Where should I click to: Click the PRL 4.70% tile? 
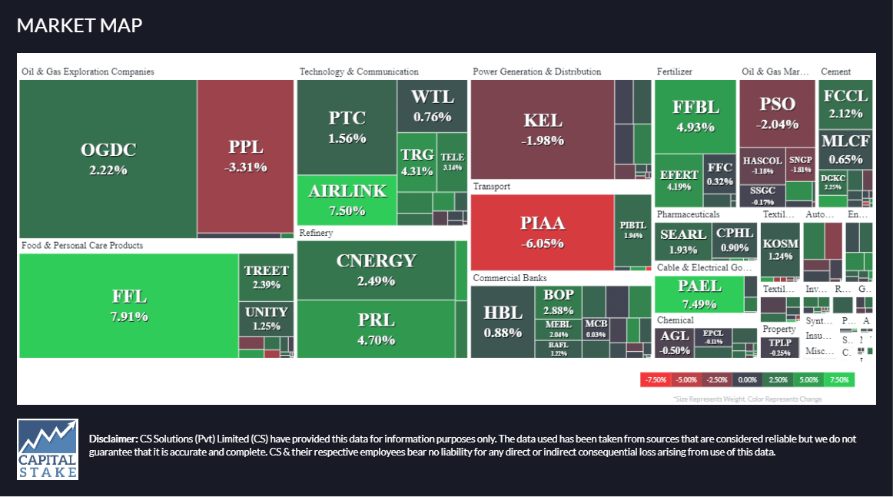point(376,329)
